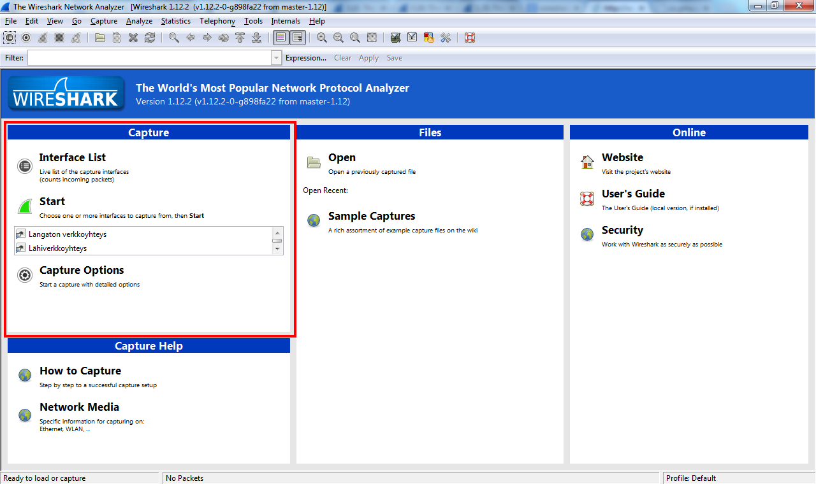Close this capture file toolbar X icon

pos(133,38)
